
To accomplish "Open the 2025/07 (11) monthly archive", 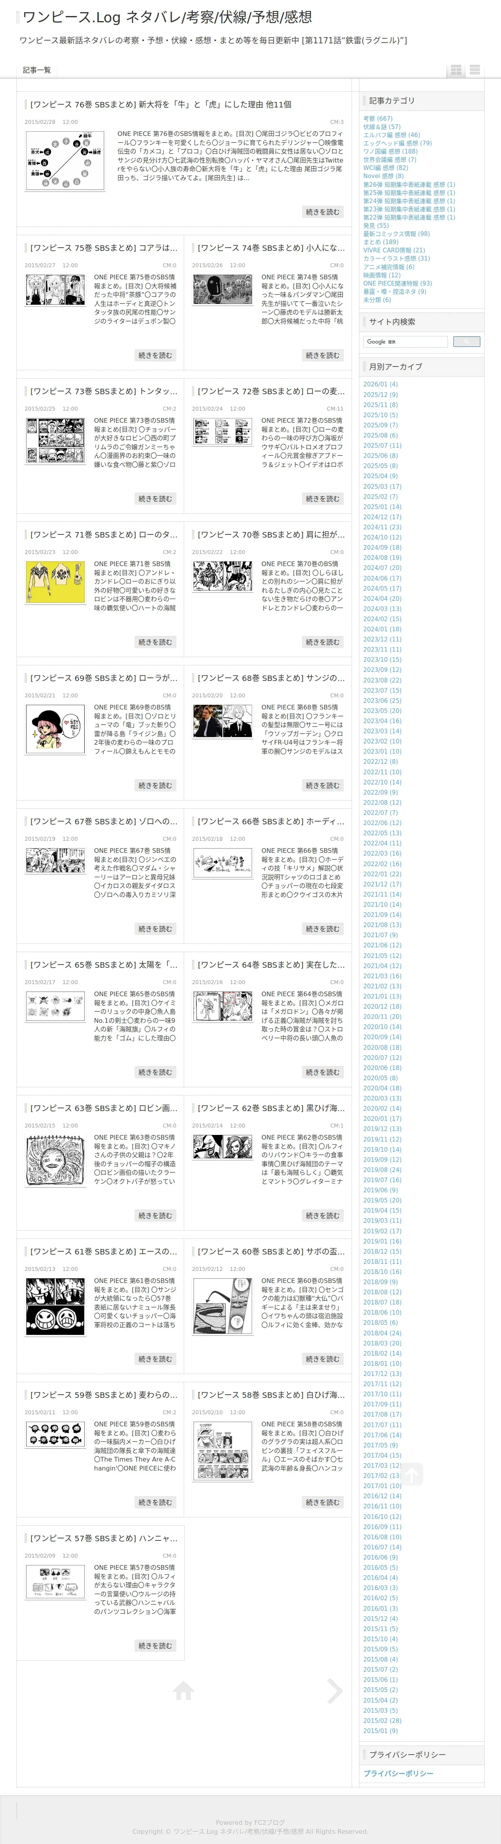I will 382,445.
